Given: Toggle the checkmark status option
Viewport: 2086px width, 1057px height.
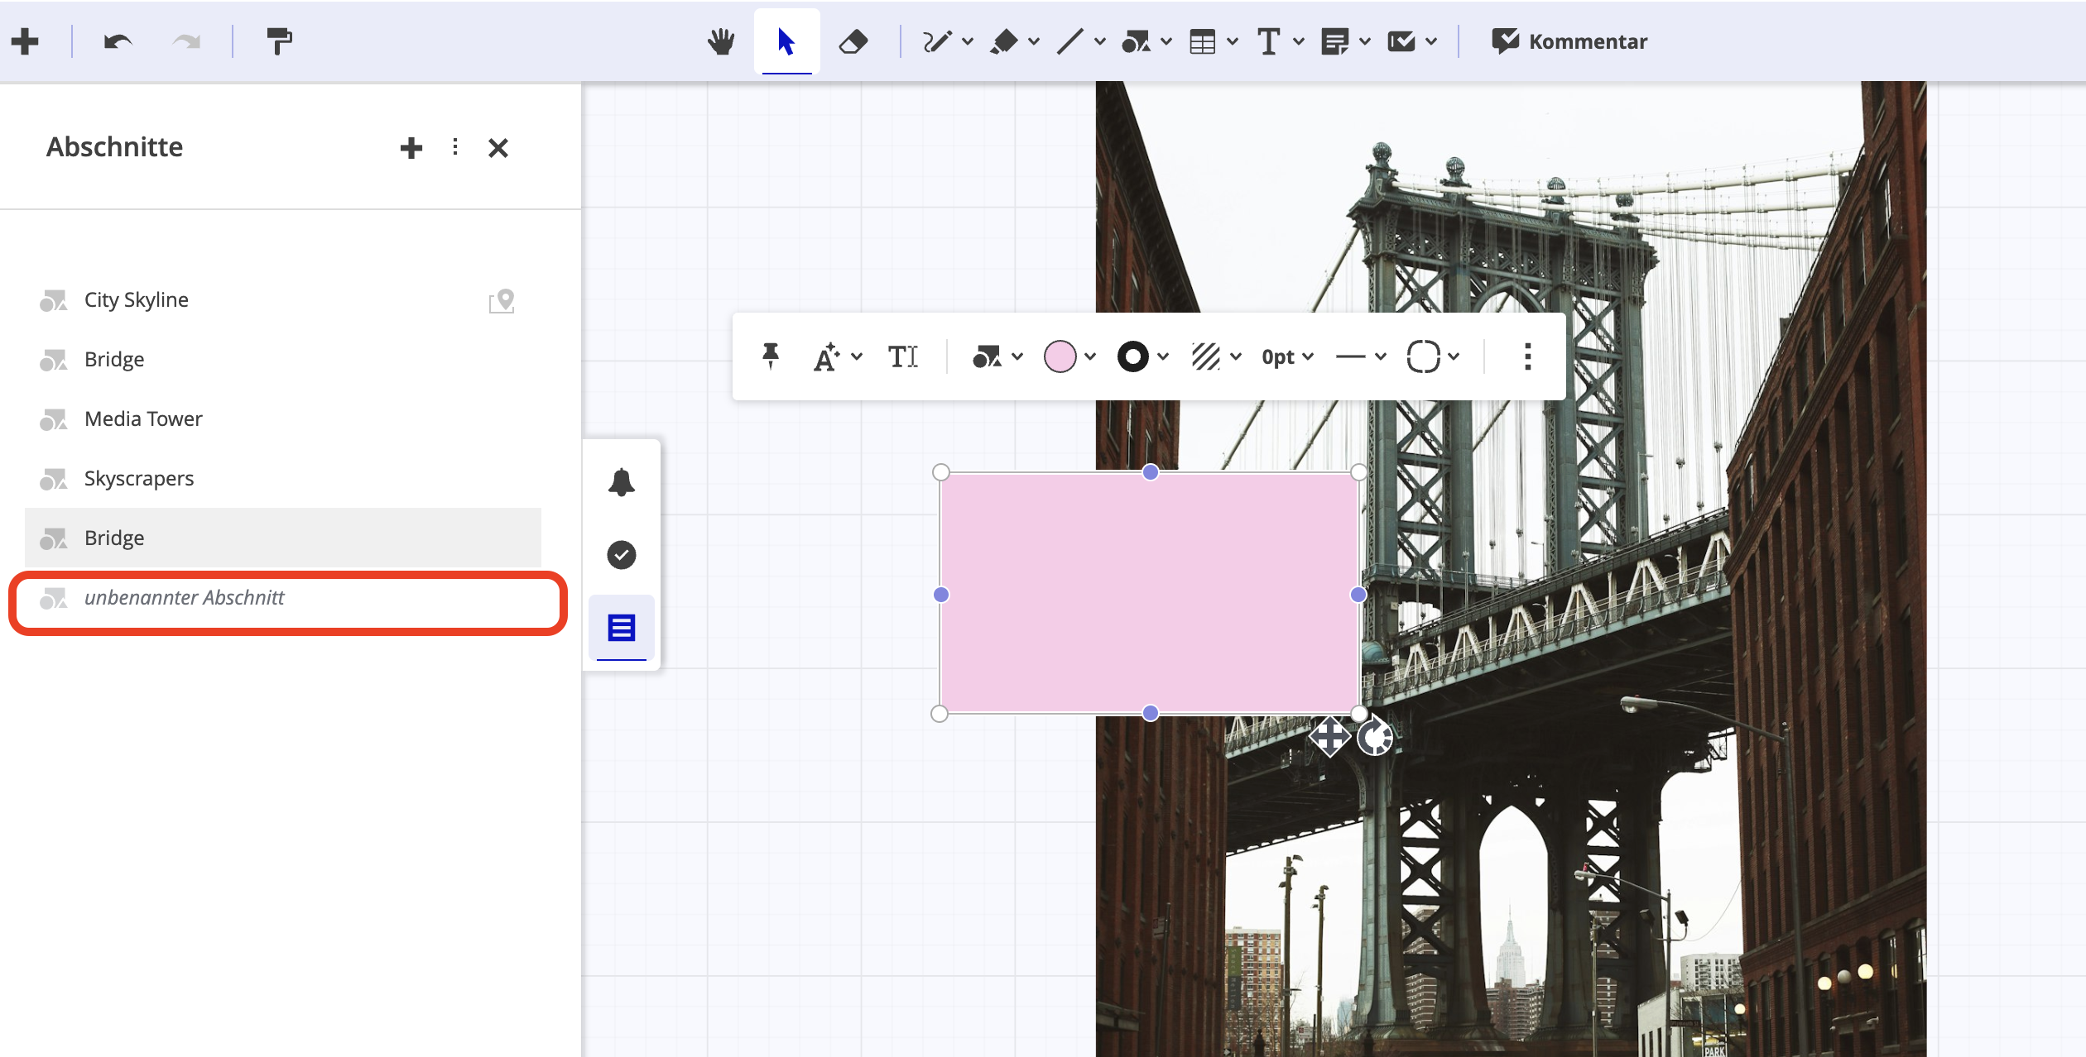Looking at the screenshot, I should point(621,555).
